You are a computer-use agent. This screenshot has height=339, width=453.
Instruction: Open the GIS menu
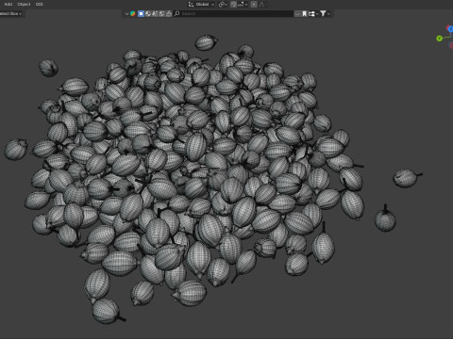(x=39, y=4)
